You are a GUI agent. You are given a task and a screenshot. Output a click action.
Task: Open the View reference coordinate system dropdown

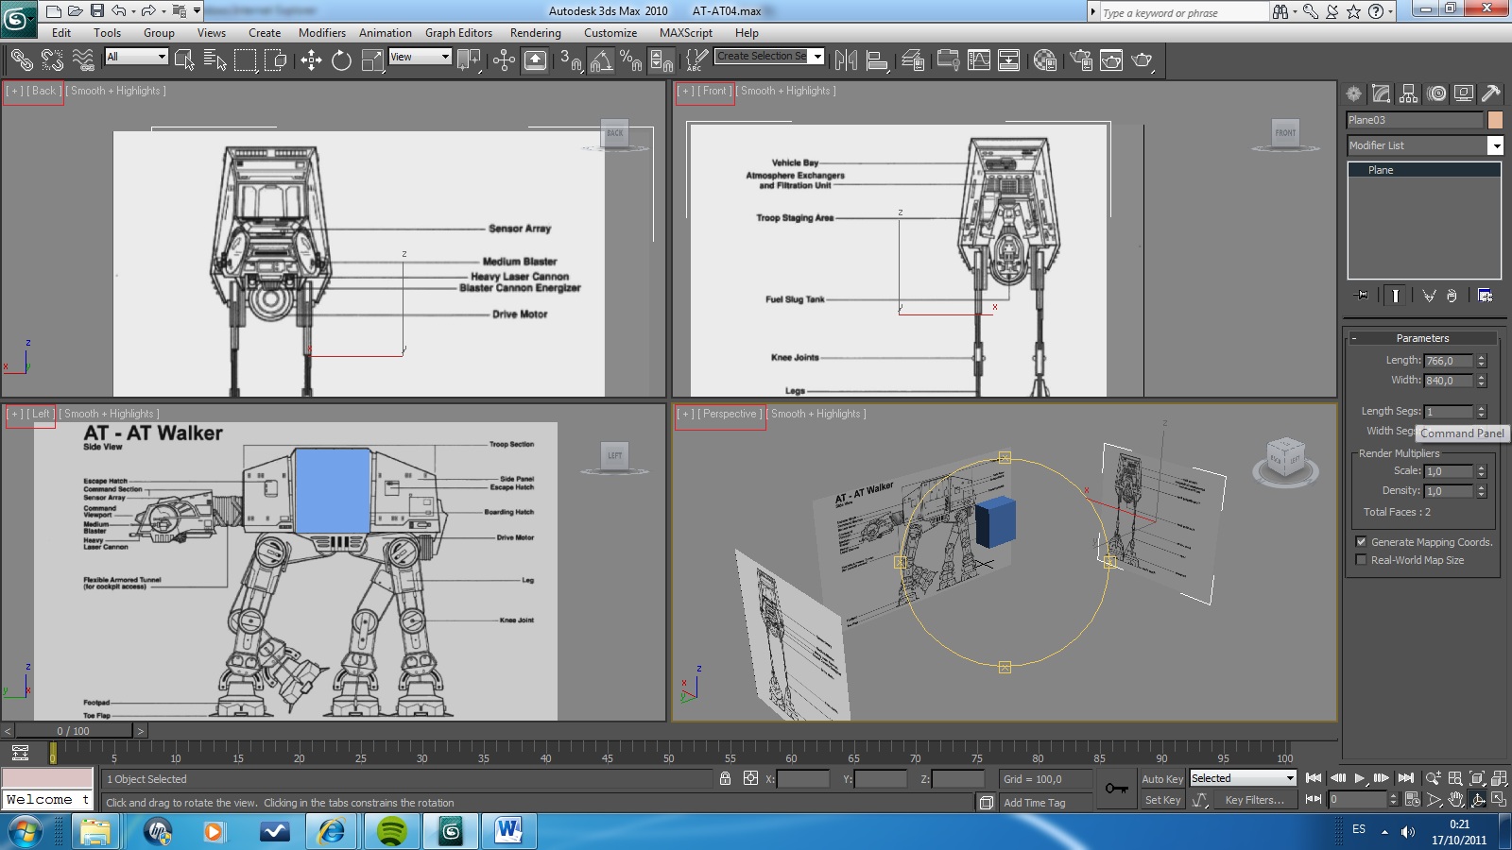tap(420, 57)
